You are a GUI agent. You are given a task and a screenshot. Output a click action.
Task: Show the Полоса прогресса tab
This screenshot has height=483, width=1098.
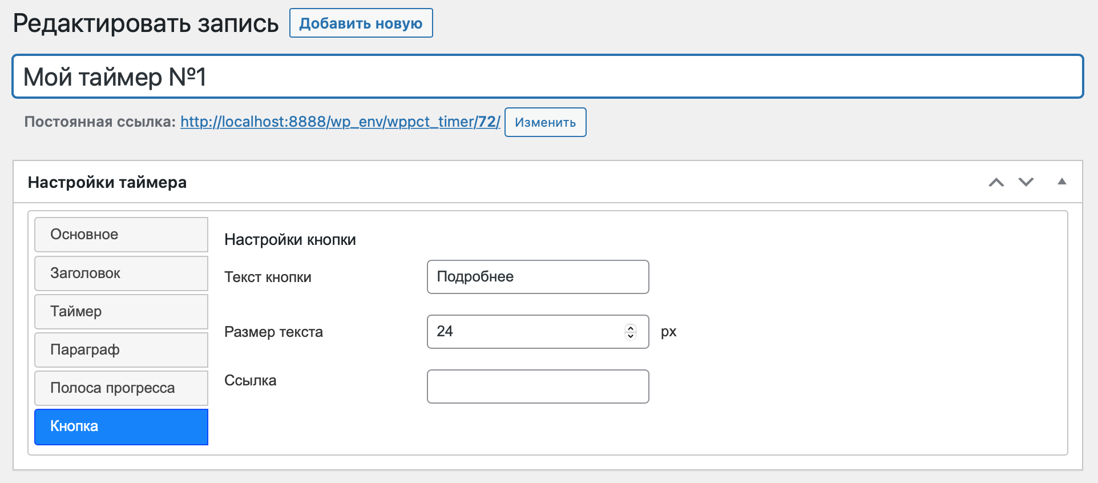point(121,388)
